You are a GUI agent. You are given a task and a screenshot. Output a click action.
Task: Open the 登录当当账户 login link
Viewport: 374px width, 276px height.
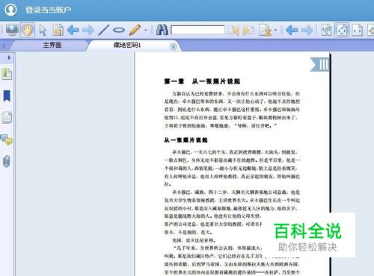[x=48, y=10]
